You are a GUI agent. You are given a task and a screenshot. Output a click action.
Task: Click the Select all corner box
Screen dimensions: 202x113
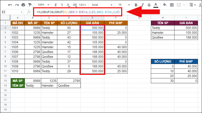pyautogui.click(x=5, y=18)
